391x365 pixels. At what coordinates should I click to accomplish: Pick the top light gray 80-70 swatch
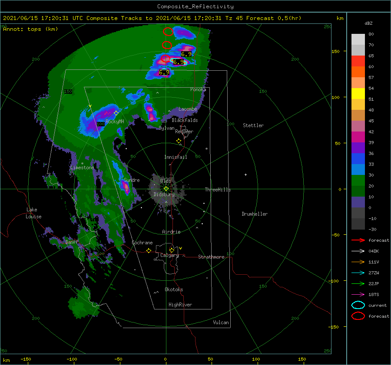(x=358, y=39)
